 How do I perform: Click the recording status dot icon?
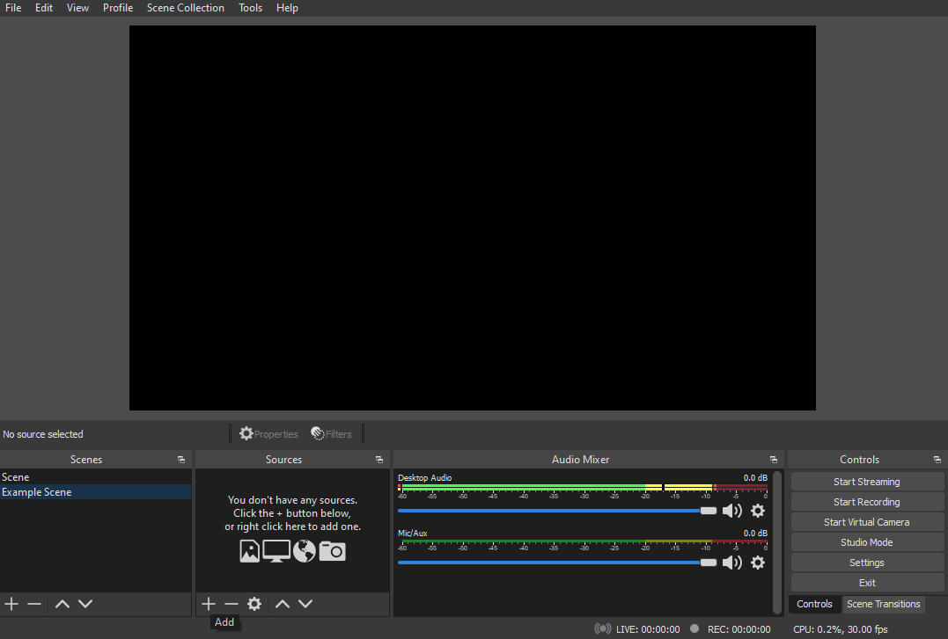click(x=694, y=628)
